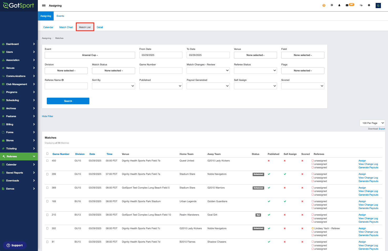Click Generate Payouts for game 369
This screenshot has width=388, height=251.
pos(369,195)
